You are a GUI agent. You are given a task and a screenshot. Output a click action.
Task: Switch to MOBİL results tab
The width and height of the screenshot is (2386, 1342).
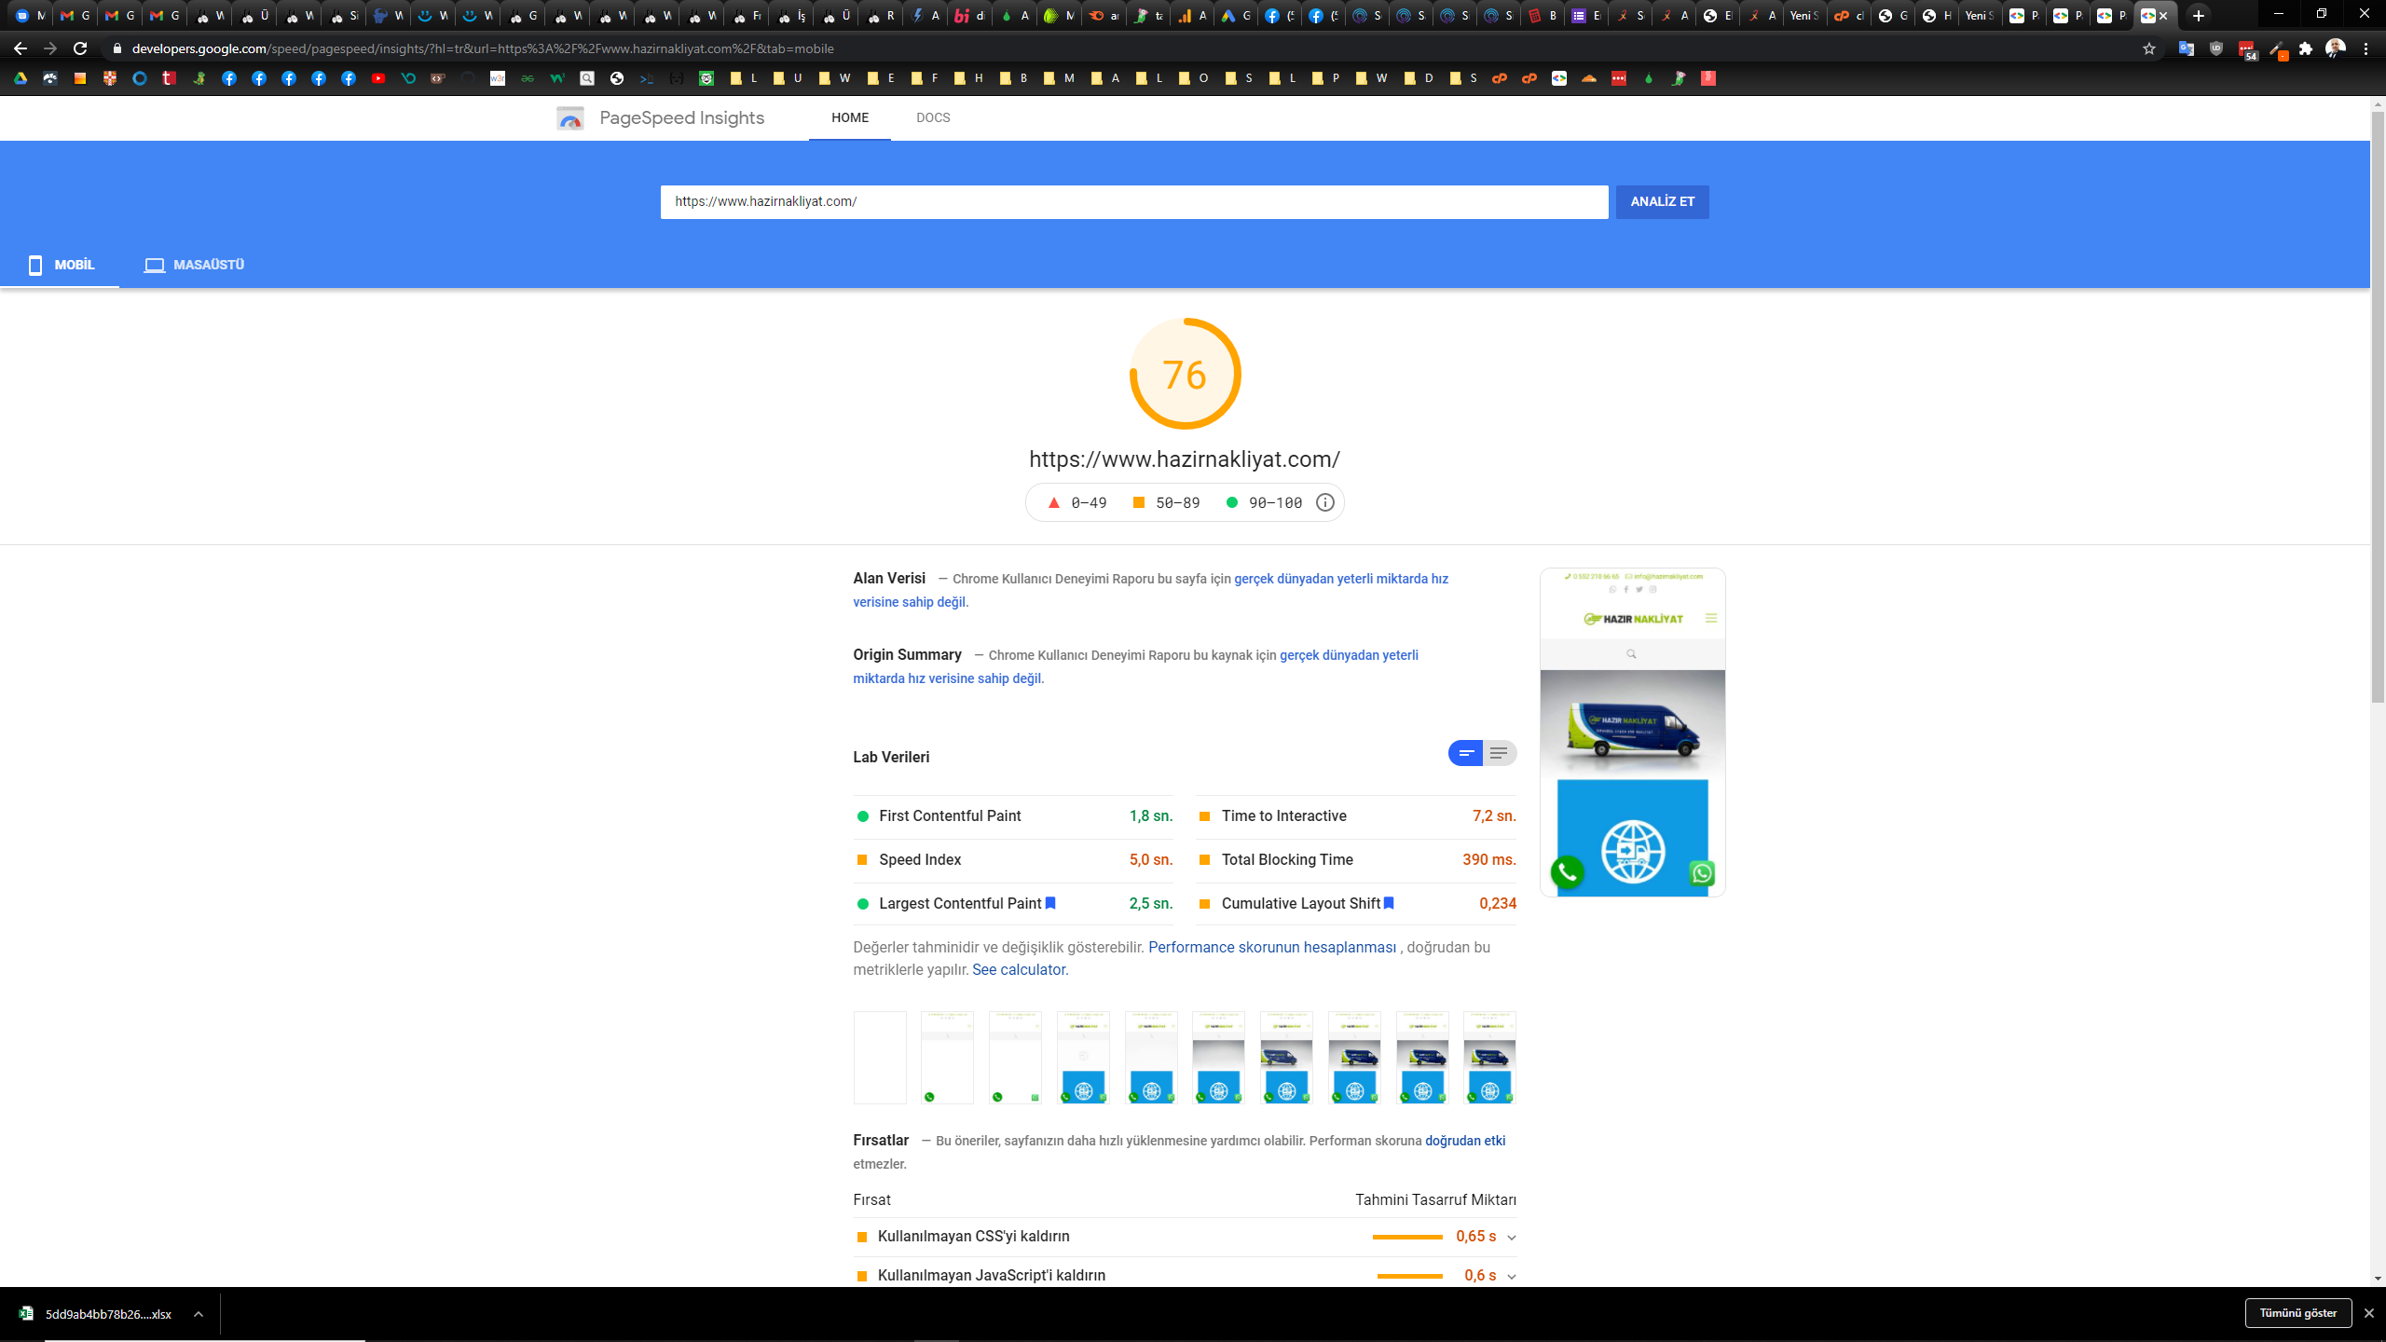(60, 265)
